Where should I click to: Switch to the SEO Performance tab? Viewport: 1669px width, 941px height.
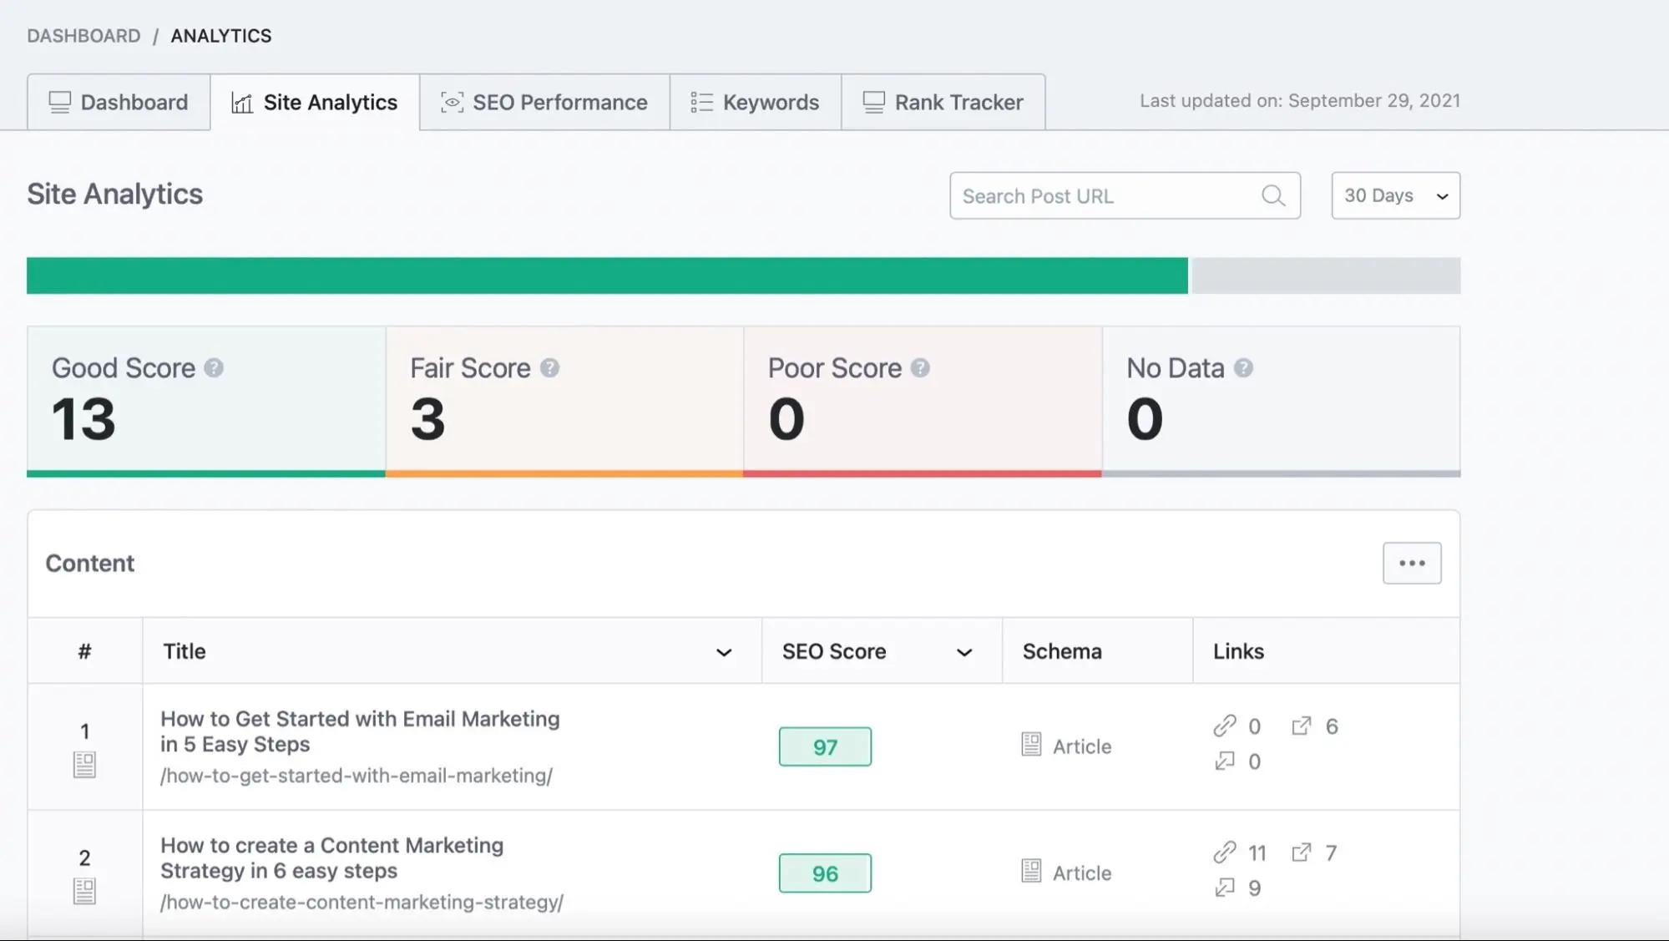click(544, 102)
